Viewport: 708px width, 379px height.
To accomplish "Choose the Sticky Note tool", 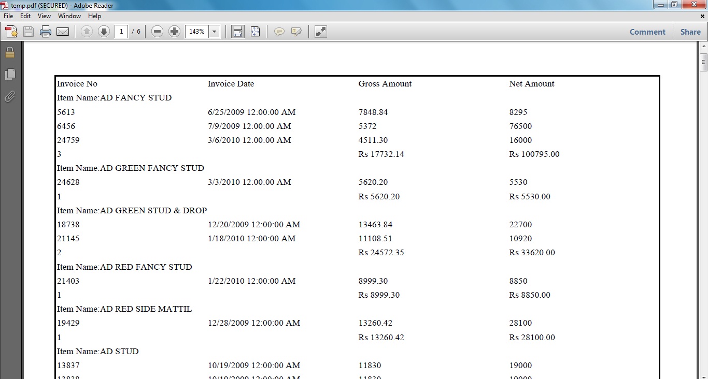I will click(279, 32).
